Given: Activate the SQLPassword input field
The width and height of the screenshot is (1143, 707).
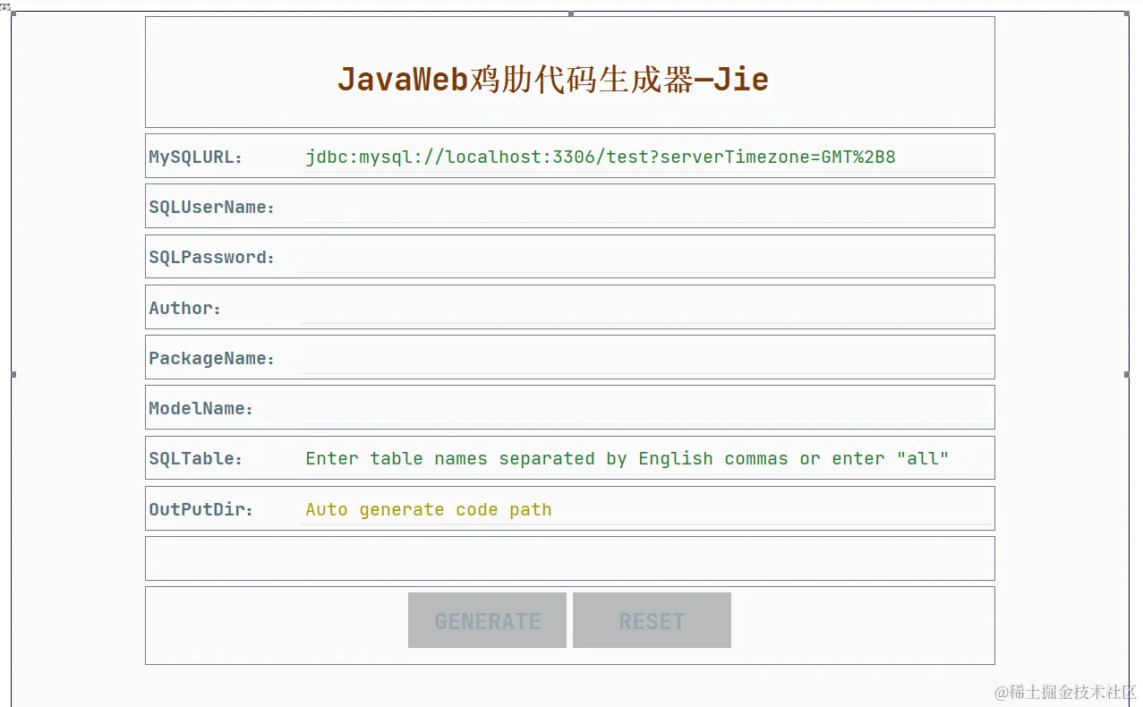Looking at the screenshot, I should [x=646, y=257].
